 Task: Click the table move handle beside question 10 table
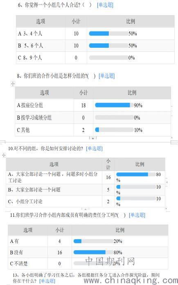click(4, 155)
